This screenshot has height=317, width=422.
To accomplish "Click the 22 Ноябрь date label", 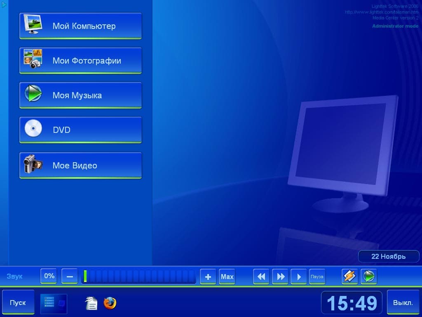I will click(389, 256).
